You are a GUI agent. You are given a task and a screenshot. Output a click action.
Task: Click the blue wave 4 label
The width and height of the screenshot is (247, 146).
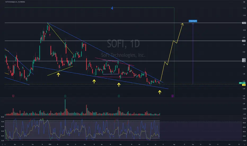point(112,8)
